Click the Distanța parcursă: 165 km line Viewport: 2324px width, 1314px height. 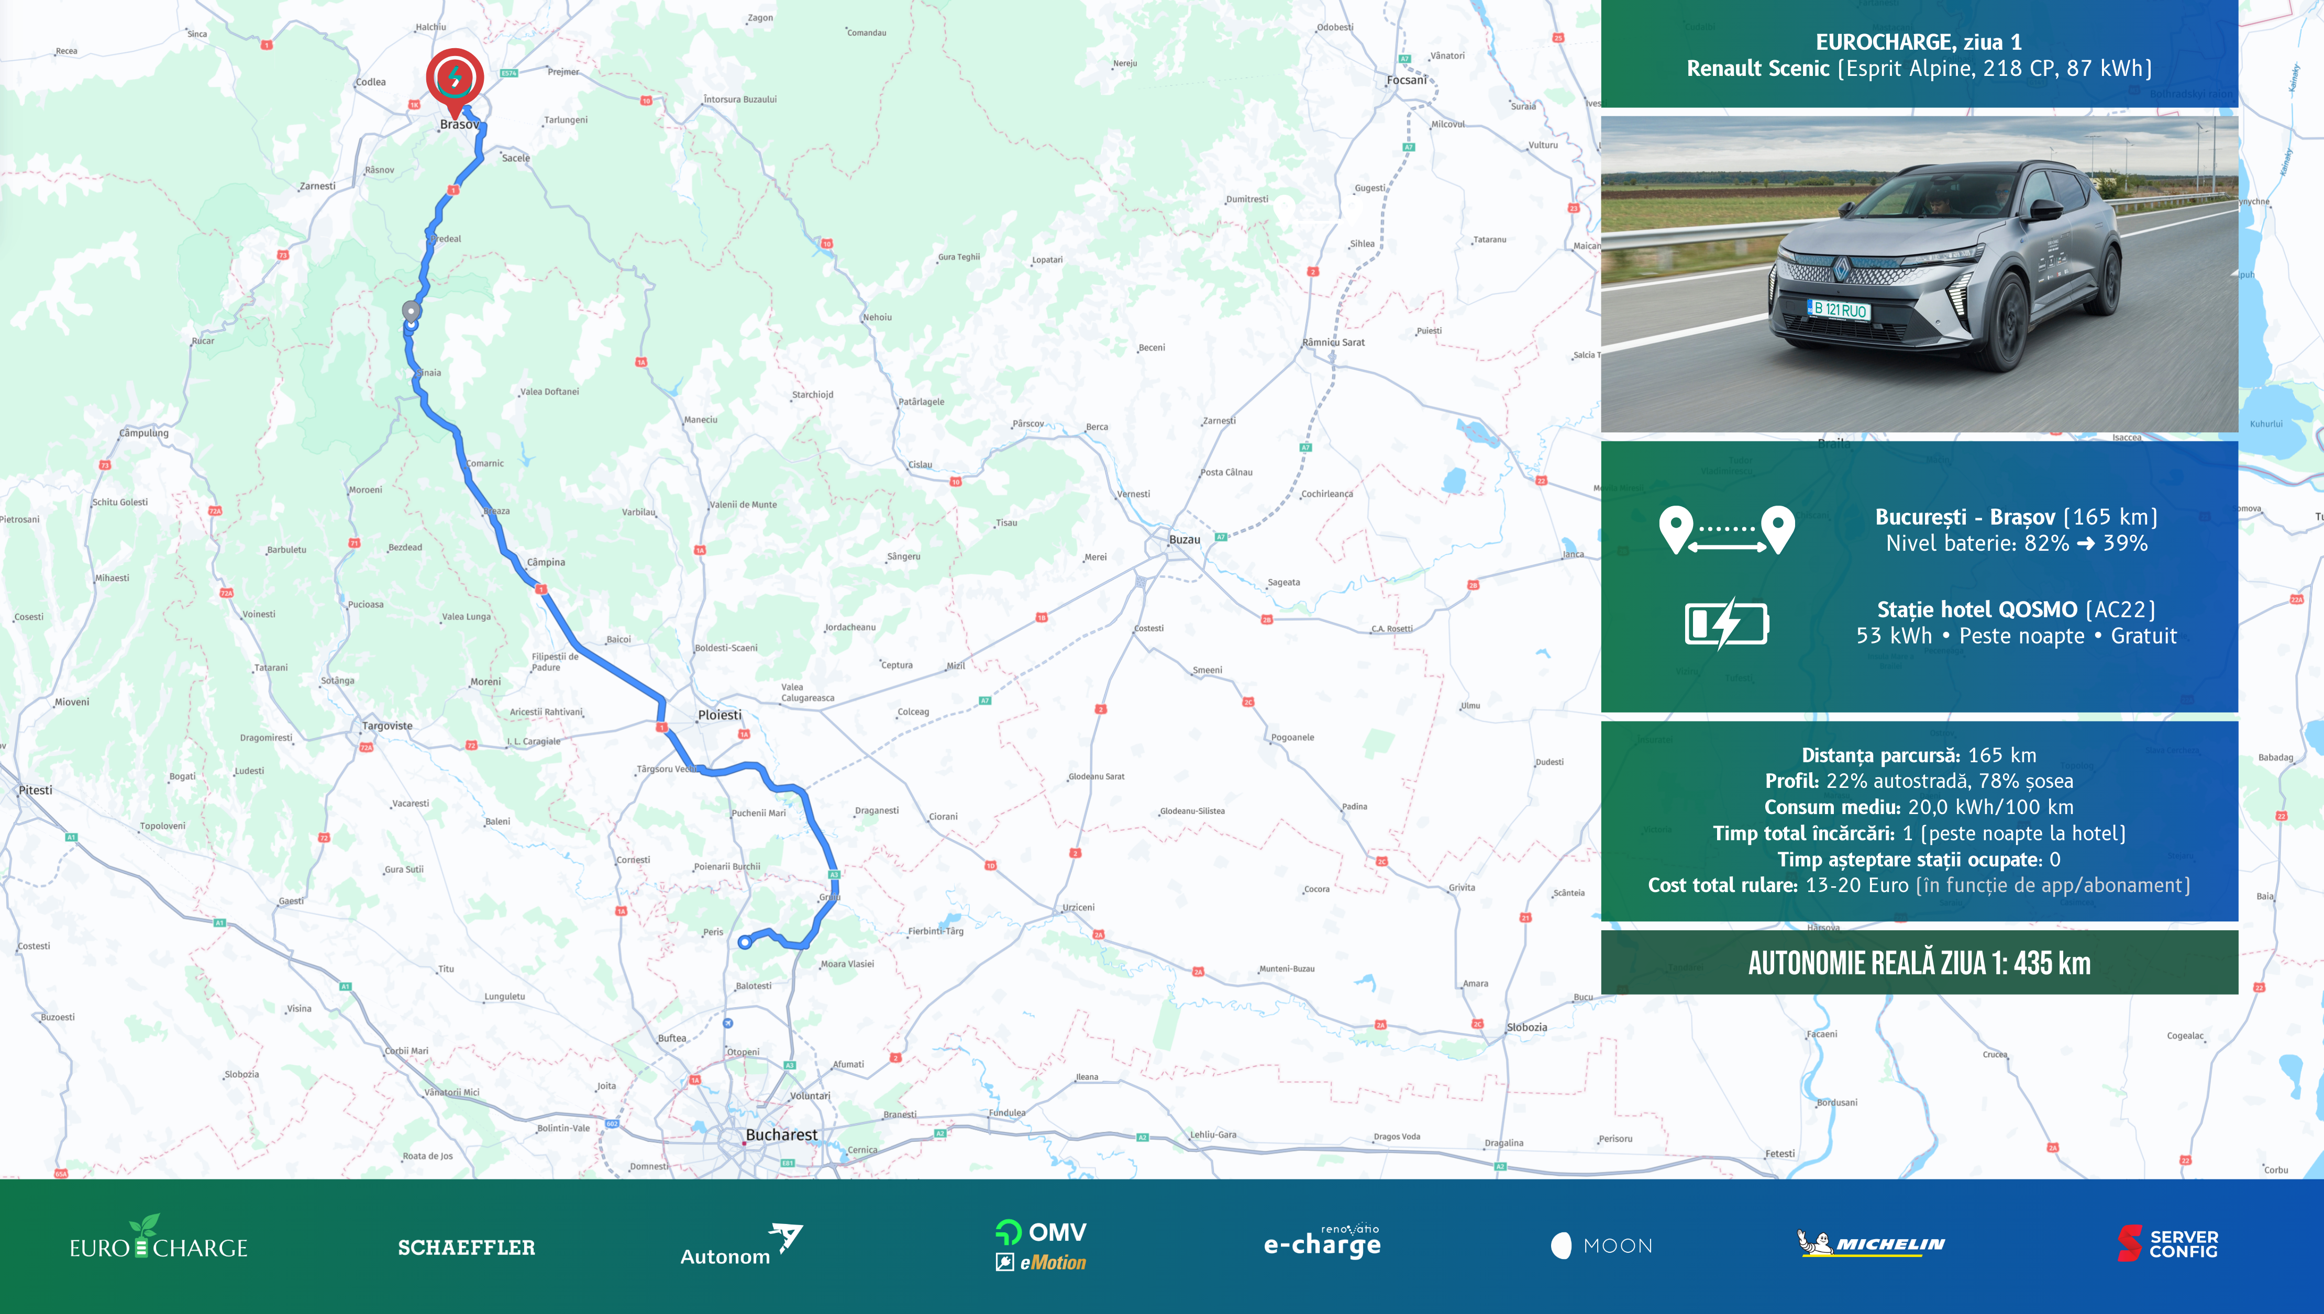1919,755
